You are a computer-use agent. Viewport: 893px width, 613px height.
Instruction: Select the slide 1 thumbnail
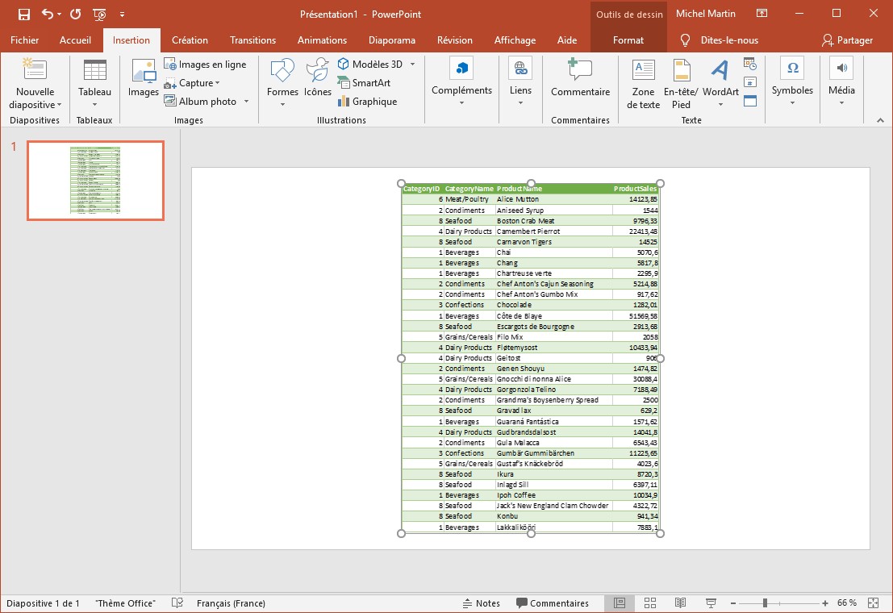95,180
